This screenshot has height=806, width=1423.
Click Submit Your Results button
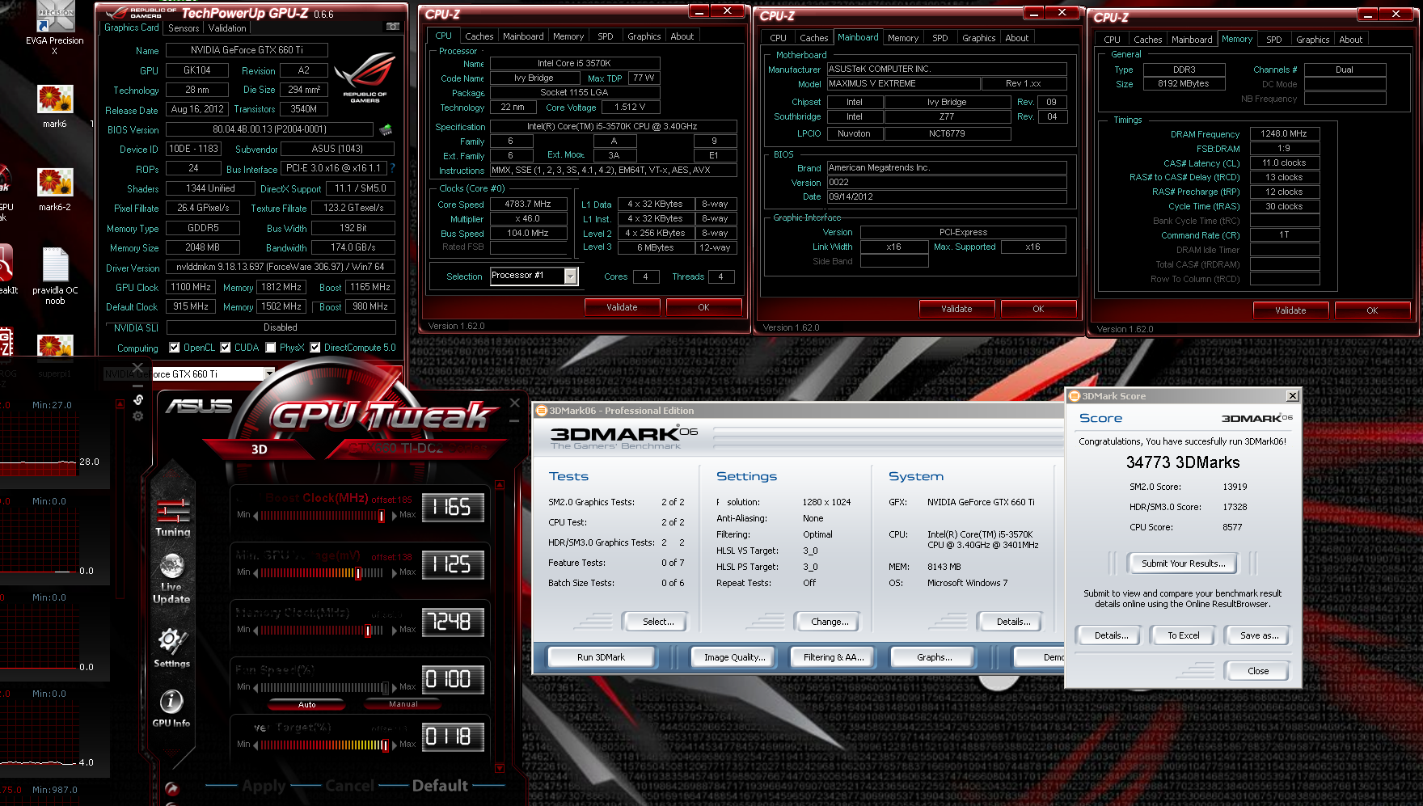click(x=1183, y=563)
